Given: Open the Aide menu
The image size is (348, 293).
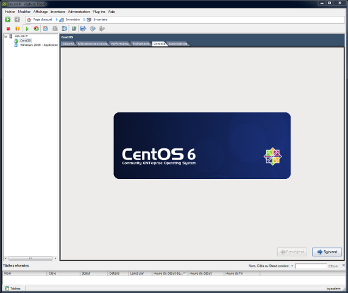Looking at the screenshot, I should tap(112, 12).
